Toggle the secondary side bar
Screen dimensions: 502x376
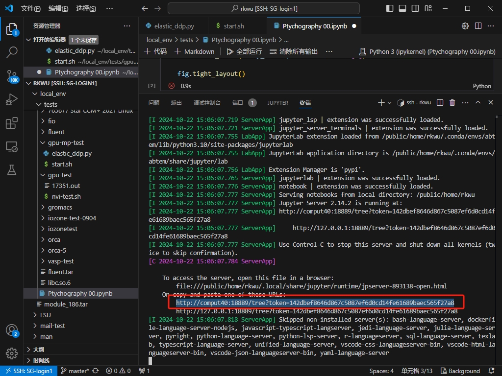click(415, 9)
